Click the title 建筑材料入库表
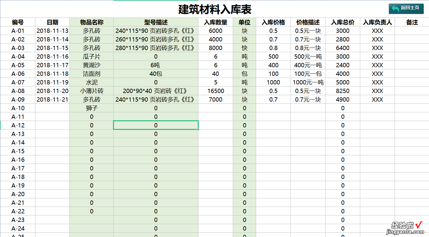 (x=215, y=9)
